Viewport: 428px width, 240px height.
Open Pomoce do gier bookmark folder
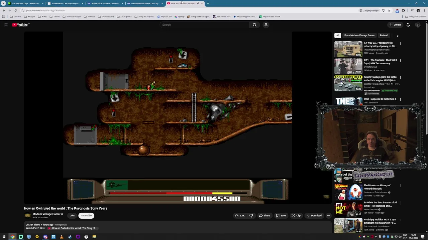[x=72, y=16]
